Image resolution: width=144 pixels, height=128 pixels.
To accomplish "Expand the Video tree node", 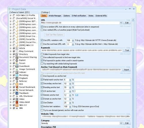I will click(11, 99).
